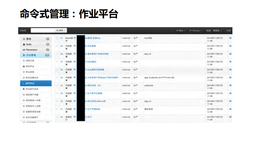Tick the checkbox for row 60

[57, 46]
